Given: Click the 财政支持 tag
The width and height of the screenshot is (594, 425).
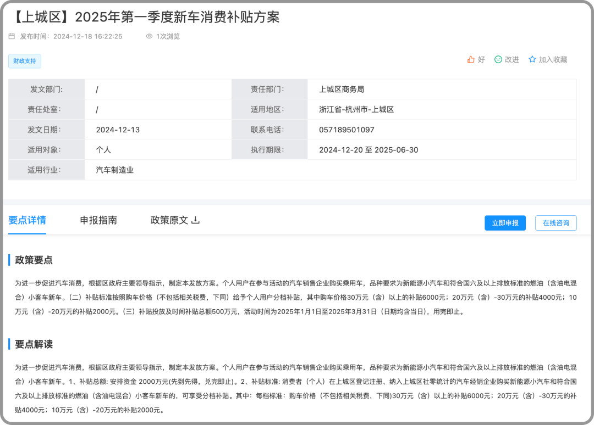Looking at the screenshot, I should click(x=25, y=61).
